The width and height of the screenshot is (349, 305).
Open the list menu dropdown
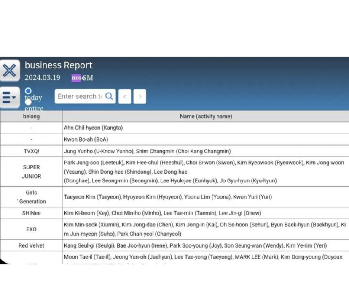pos(9,98)
